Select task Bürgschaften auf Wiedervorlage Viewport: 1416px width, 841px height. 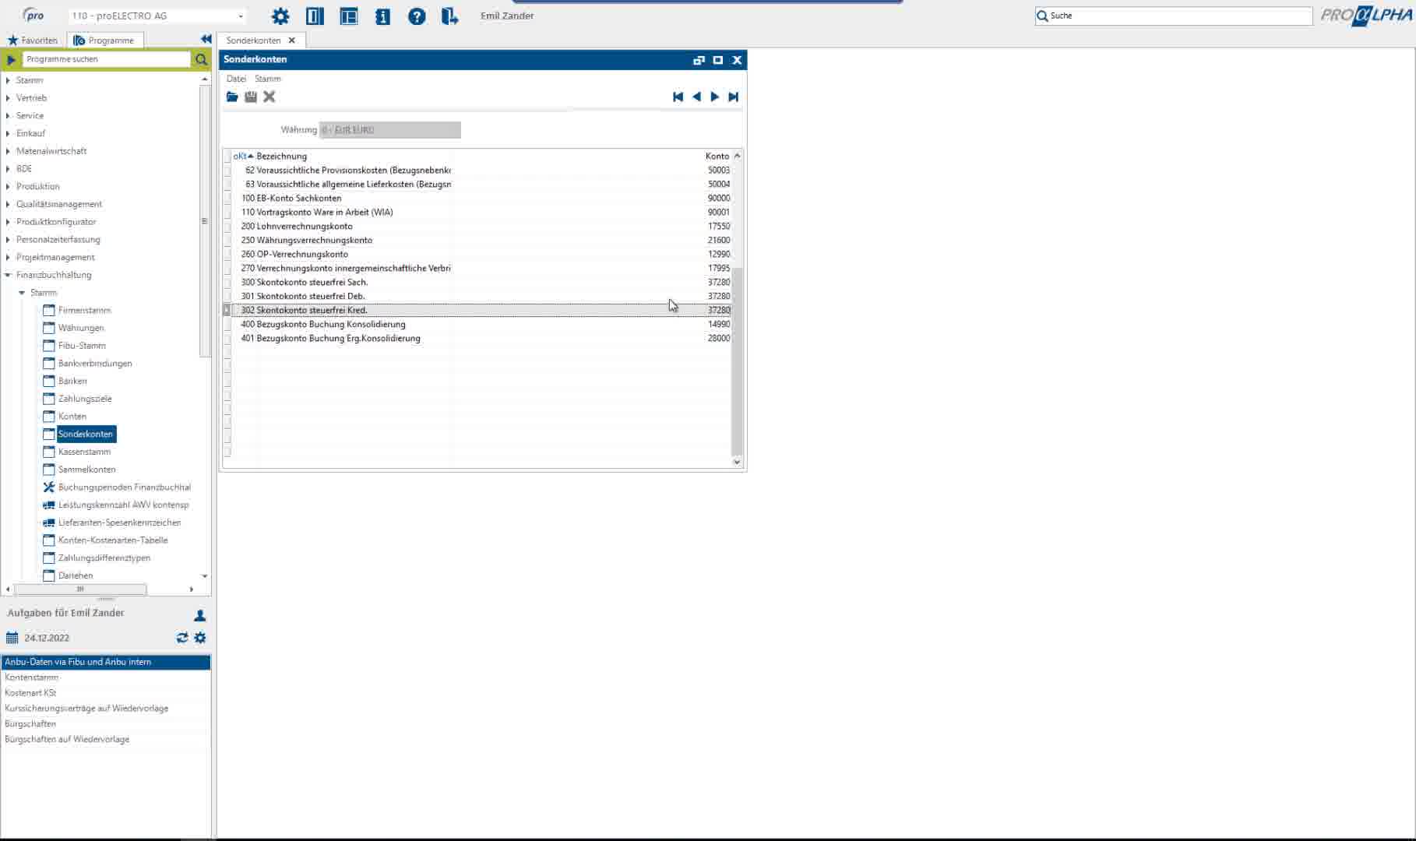point(106,740)
